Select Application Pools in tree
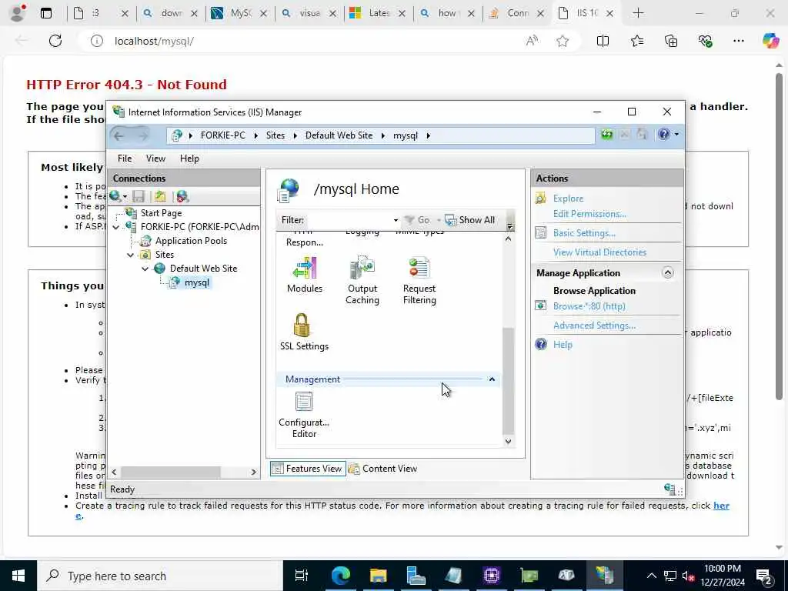Image resolution: width=788 pixels, height=591 pixels. 191,241
